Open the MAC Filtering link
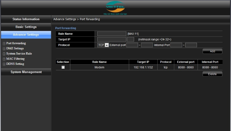The width and height of the screenshot is (231, 131). [15, 59]
